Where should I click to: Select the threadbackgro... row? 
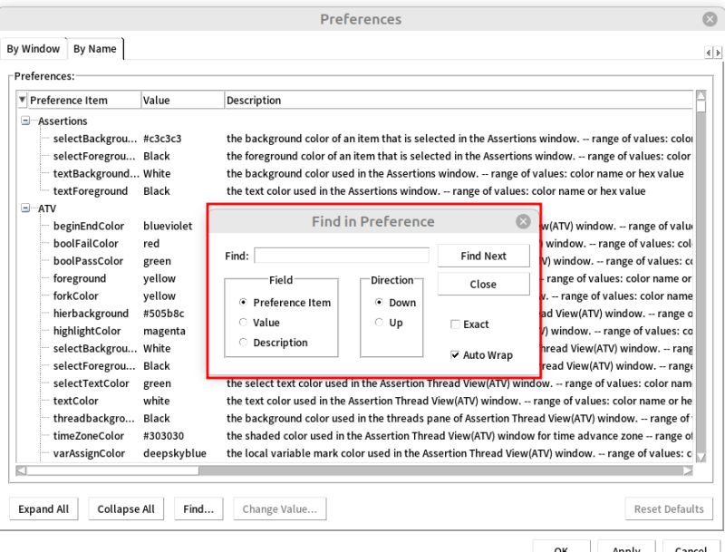tap(354, 419)
